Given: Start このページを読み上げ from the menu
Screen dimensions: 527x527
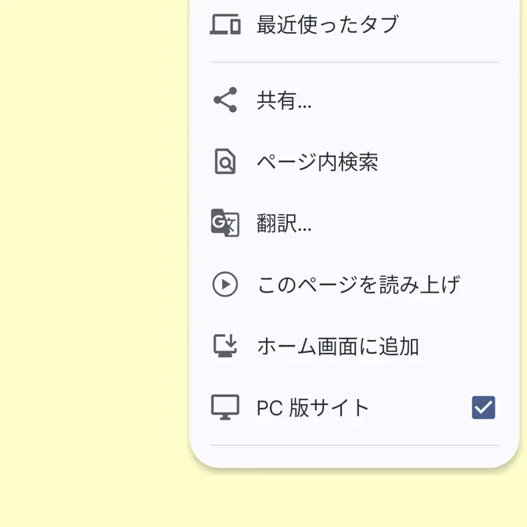Looking at the screenshot, I should click(x=358, y=285).
